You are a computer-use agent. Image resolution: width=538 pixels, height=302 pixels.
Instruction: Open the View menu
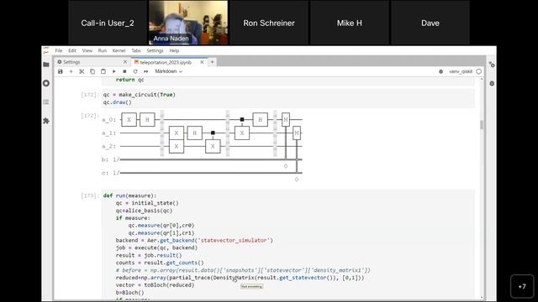(x=87, y=50)
